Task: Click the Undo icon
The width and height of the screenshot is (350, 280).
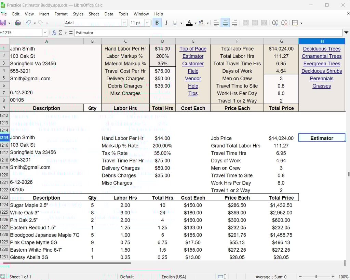Action: click(x=29, y=23)
